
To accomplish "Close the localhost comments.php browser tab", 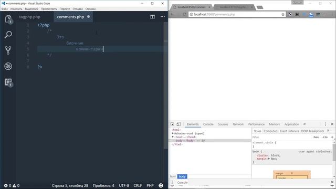I will click(209, 7).
